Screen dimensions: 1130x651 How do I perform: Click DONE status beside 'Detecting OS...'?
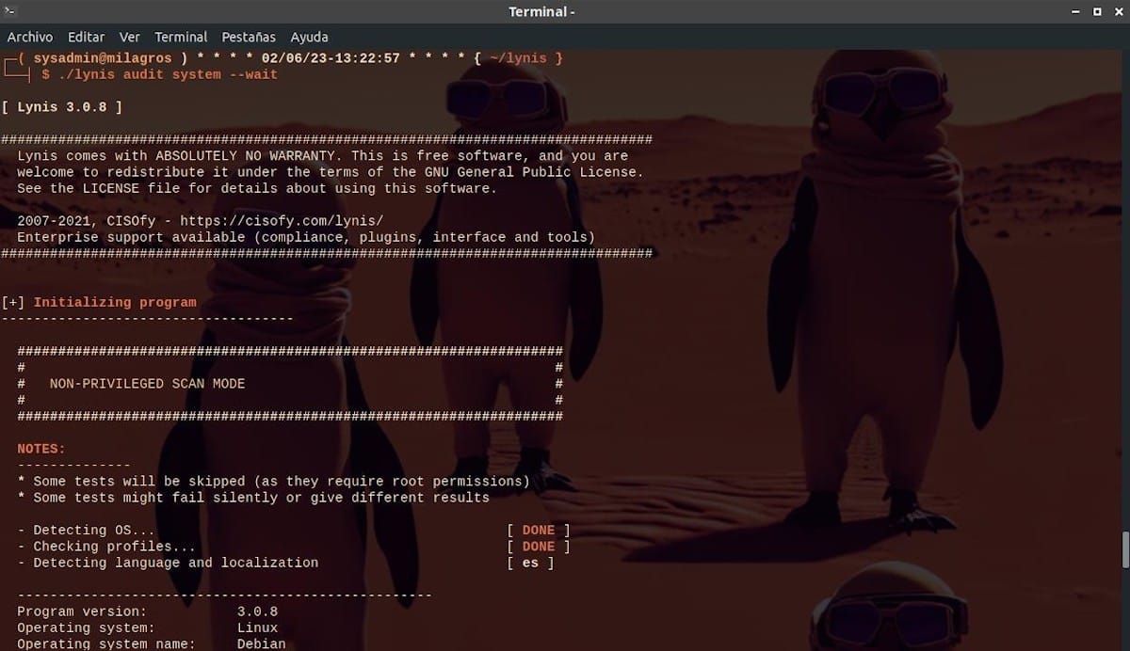click(x=539, y=530)
